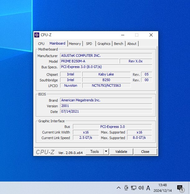Click the Graphic Interface Bus PCI-Express 3.0 value
190x194 pixels.
pyautogui.click(x=112, y=127)
